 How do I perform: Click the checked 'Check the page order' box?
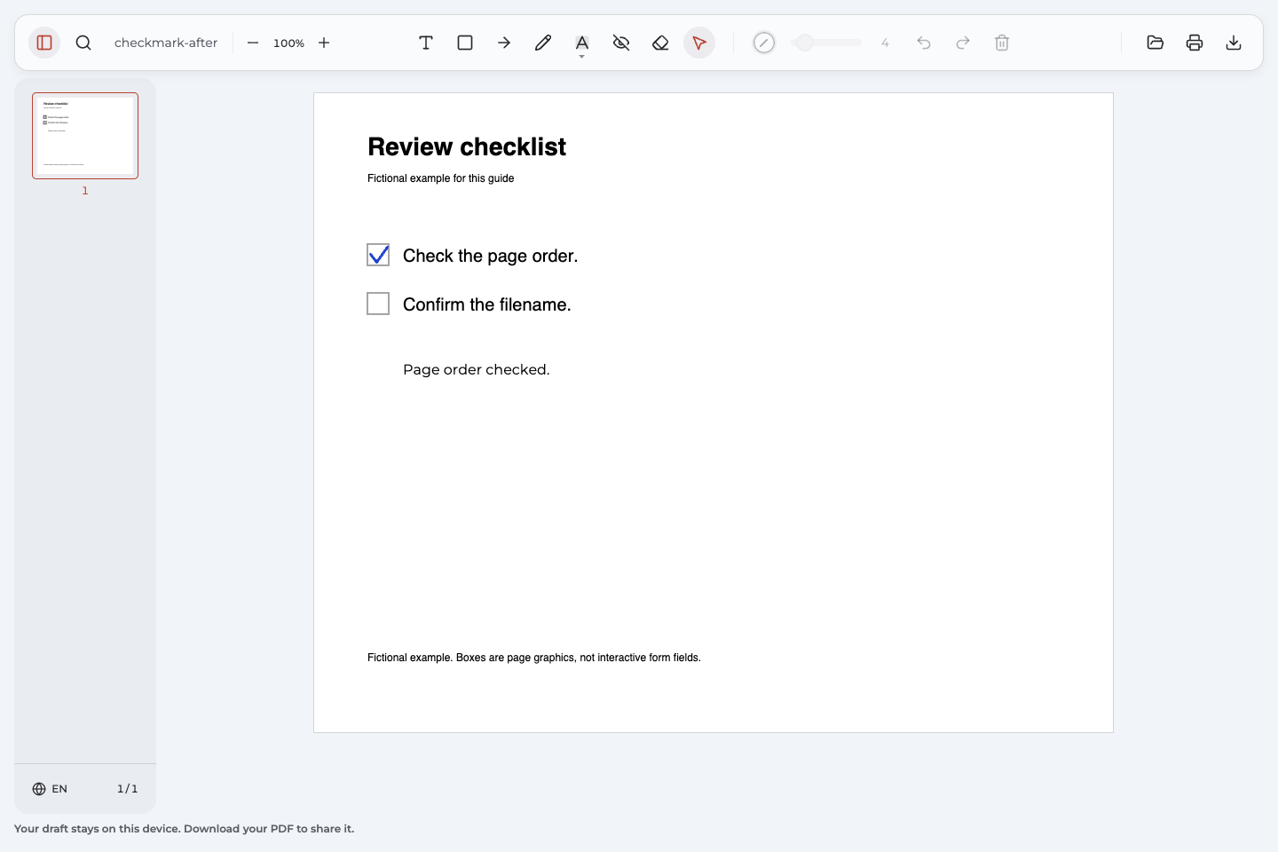[x=378, y=255]
